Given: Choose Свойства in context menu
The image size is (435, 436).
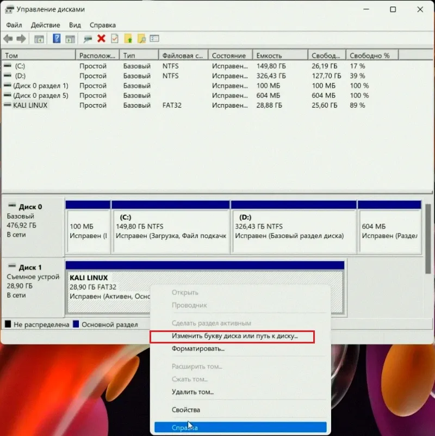Looking at the screenshot, I should click(240, 409).
